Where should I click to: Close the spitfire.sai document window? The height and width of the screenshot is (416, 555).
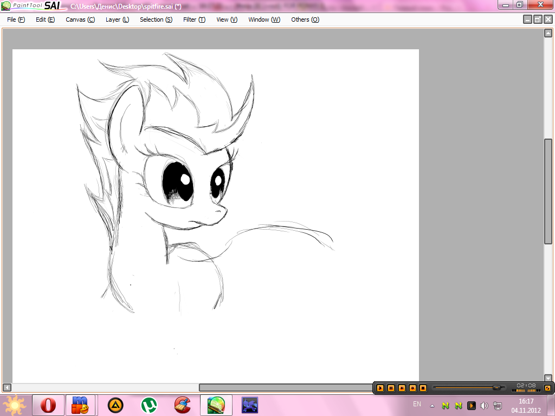point(547,19)
